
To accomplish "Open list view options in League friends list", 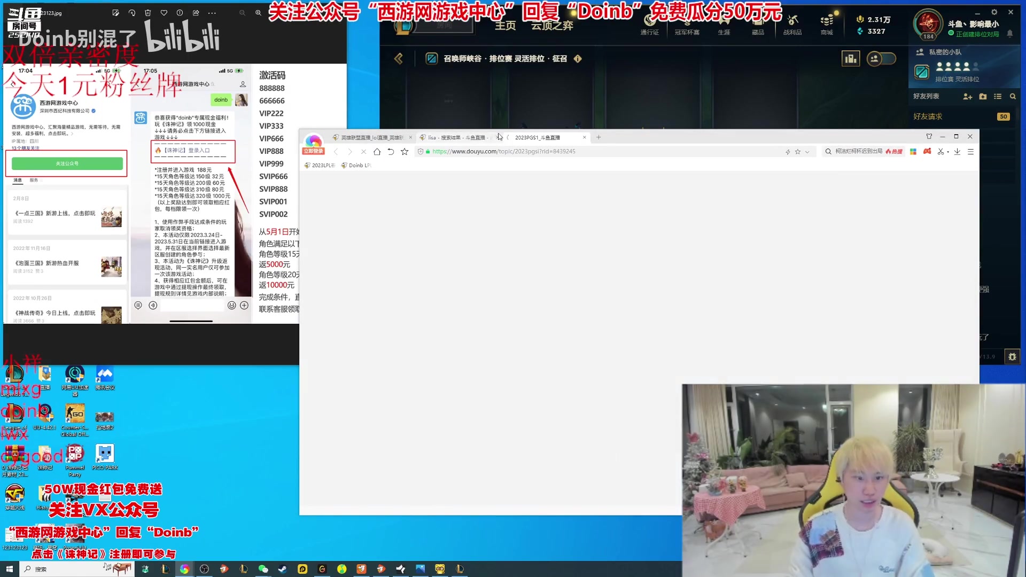I will click(x=998, y=97).
